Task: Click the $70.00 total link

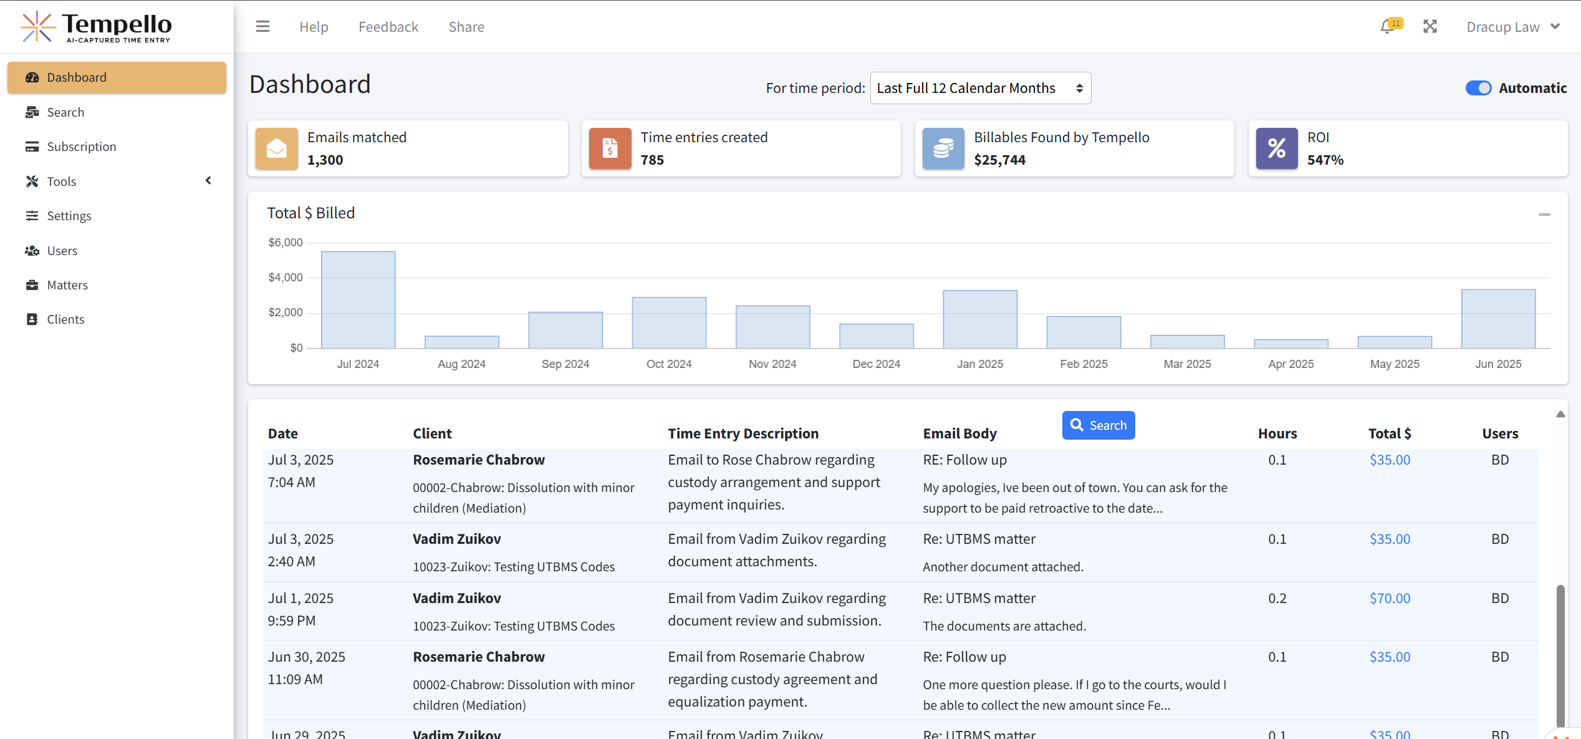Action: [1390, 598]
